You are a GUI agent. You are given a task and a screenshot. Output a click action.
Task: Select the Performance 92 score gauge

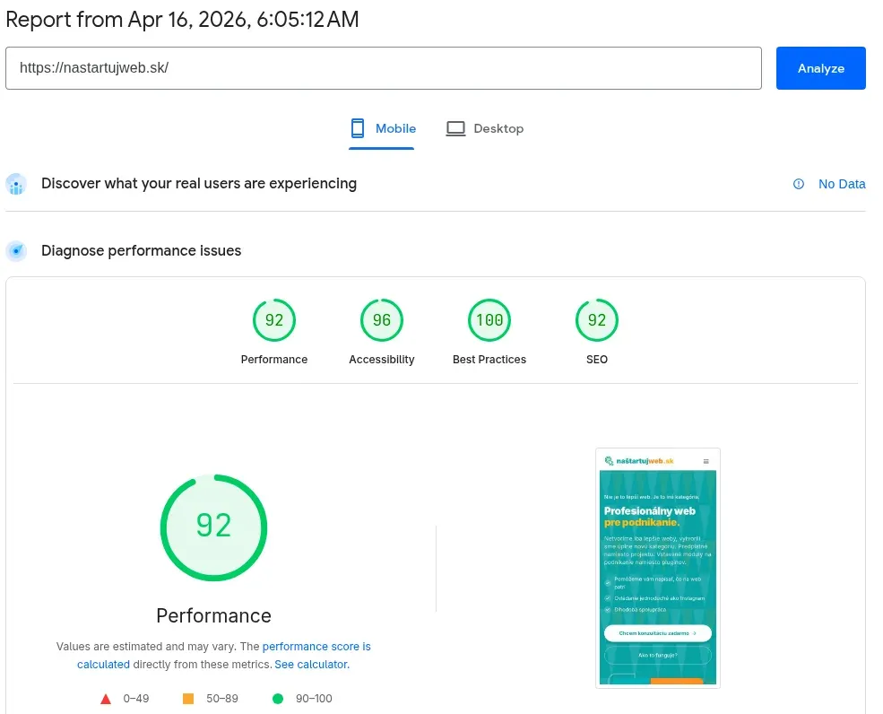[x=274, y=320]
